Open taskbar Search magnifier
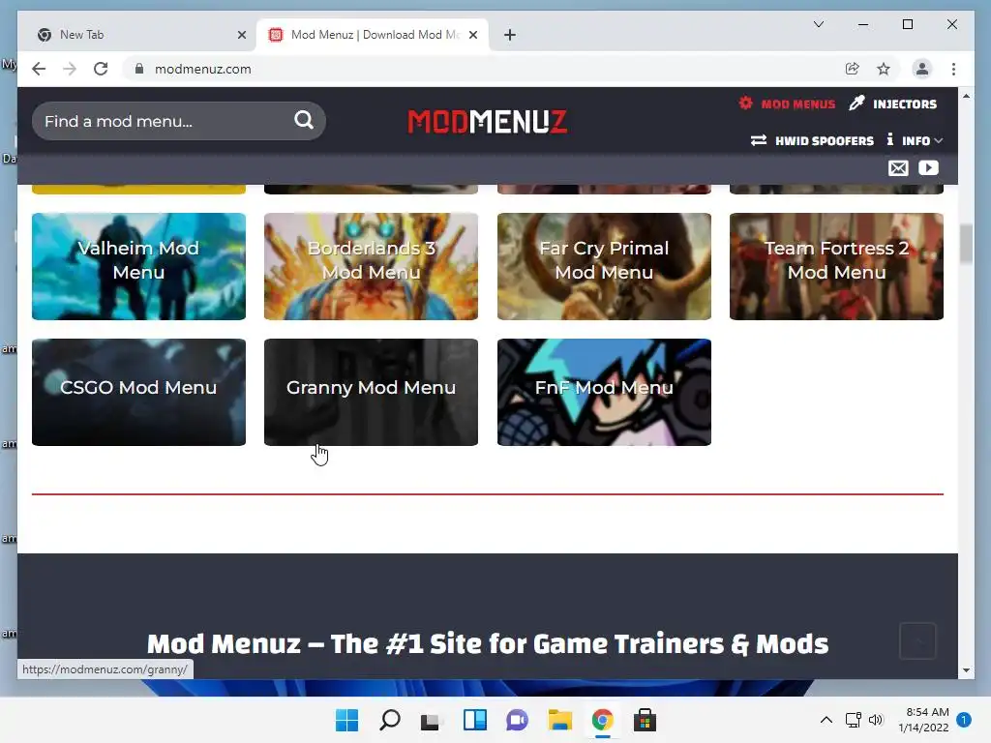The height and width of the screenshot is (743, 991). [389, 720]
